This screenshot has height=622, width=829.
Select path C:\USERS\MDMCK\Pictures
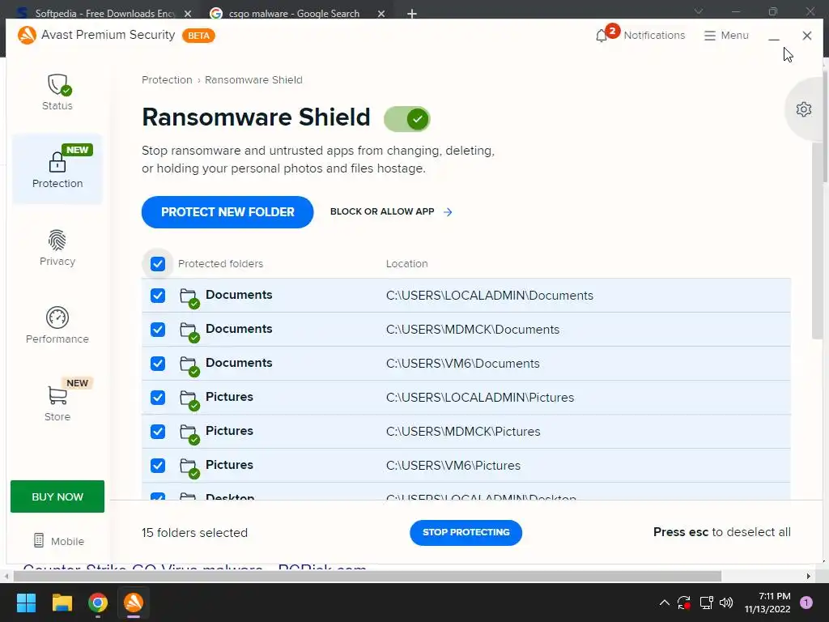[x=463, y=432]
